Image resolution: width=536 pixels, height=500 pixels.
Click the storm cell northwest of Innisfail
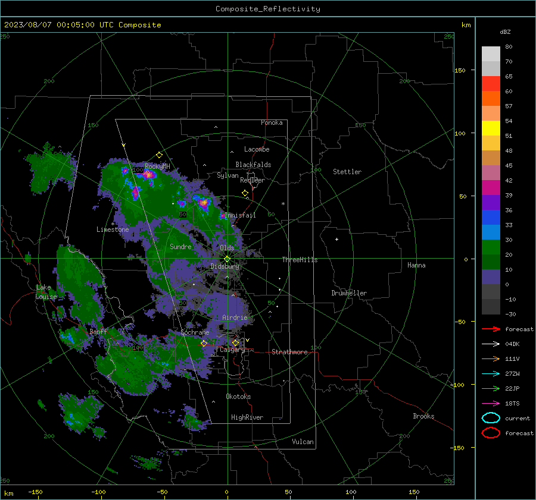(x=204, y=203)
